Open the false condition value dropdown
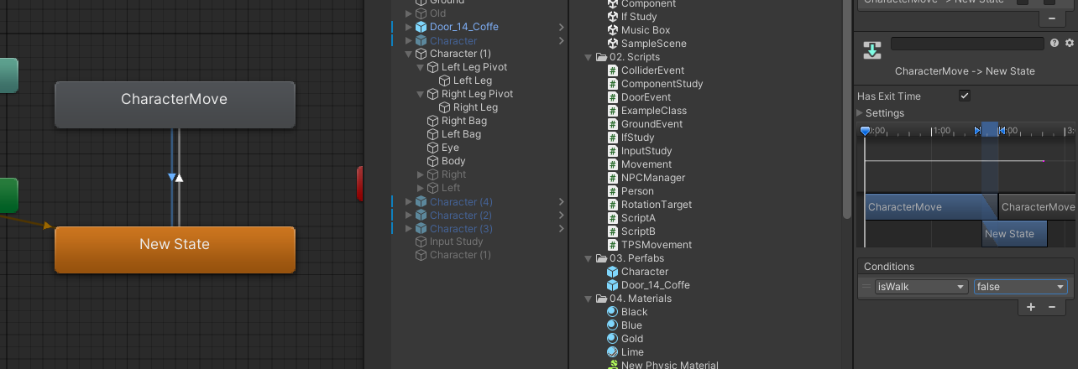This screenshot has width=1078, height=369. pyautogui.click(x=1020, y=287)
